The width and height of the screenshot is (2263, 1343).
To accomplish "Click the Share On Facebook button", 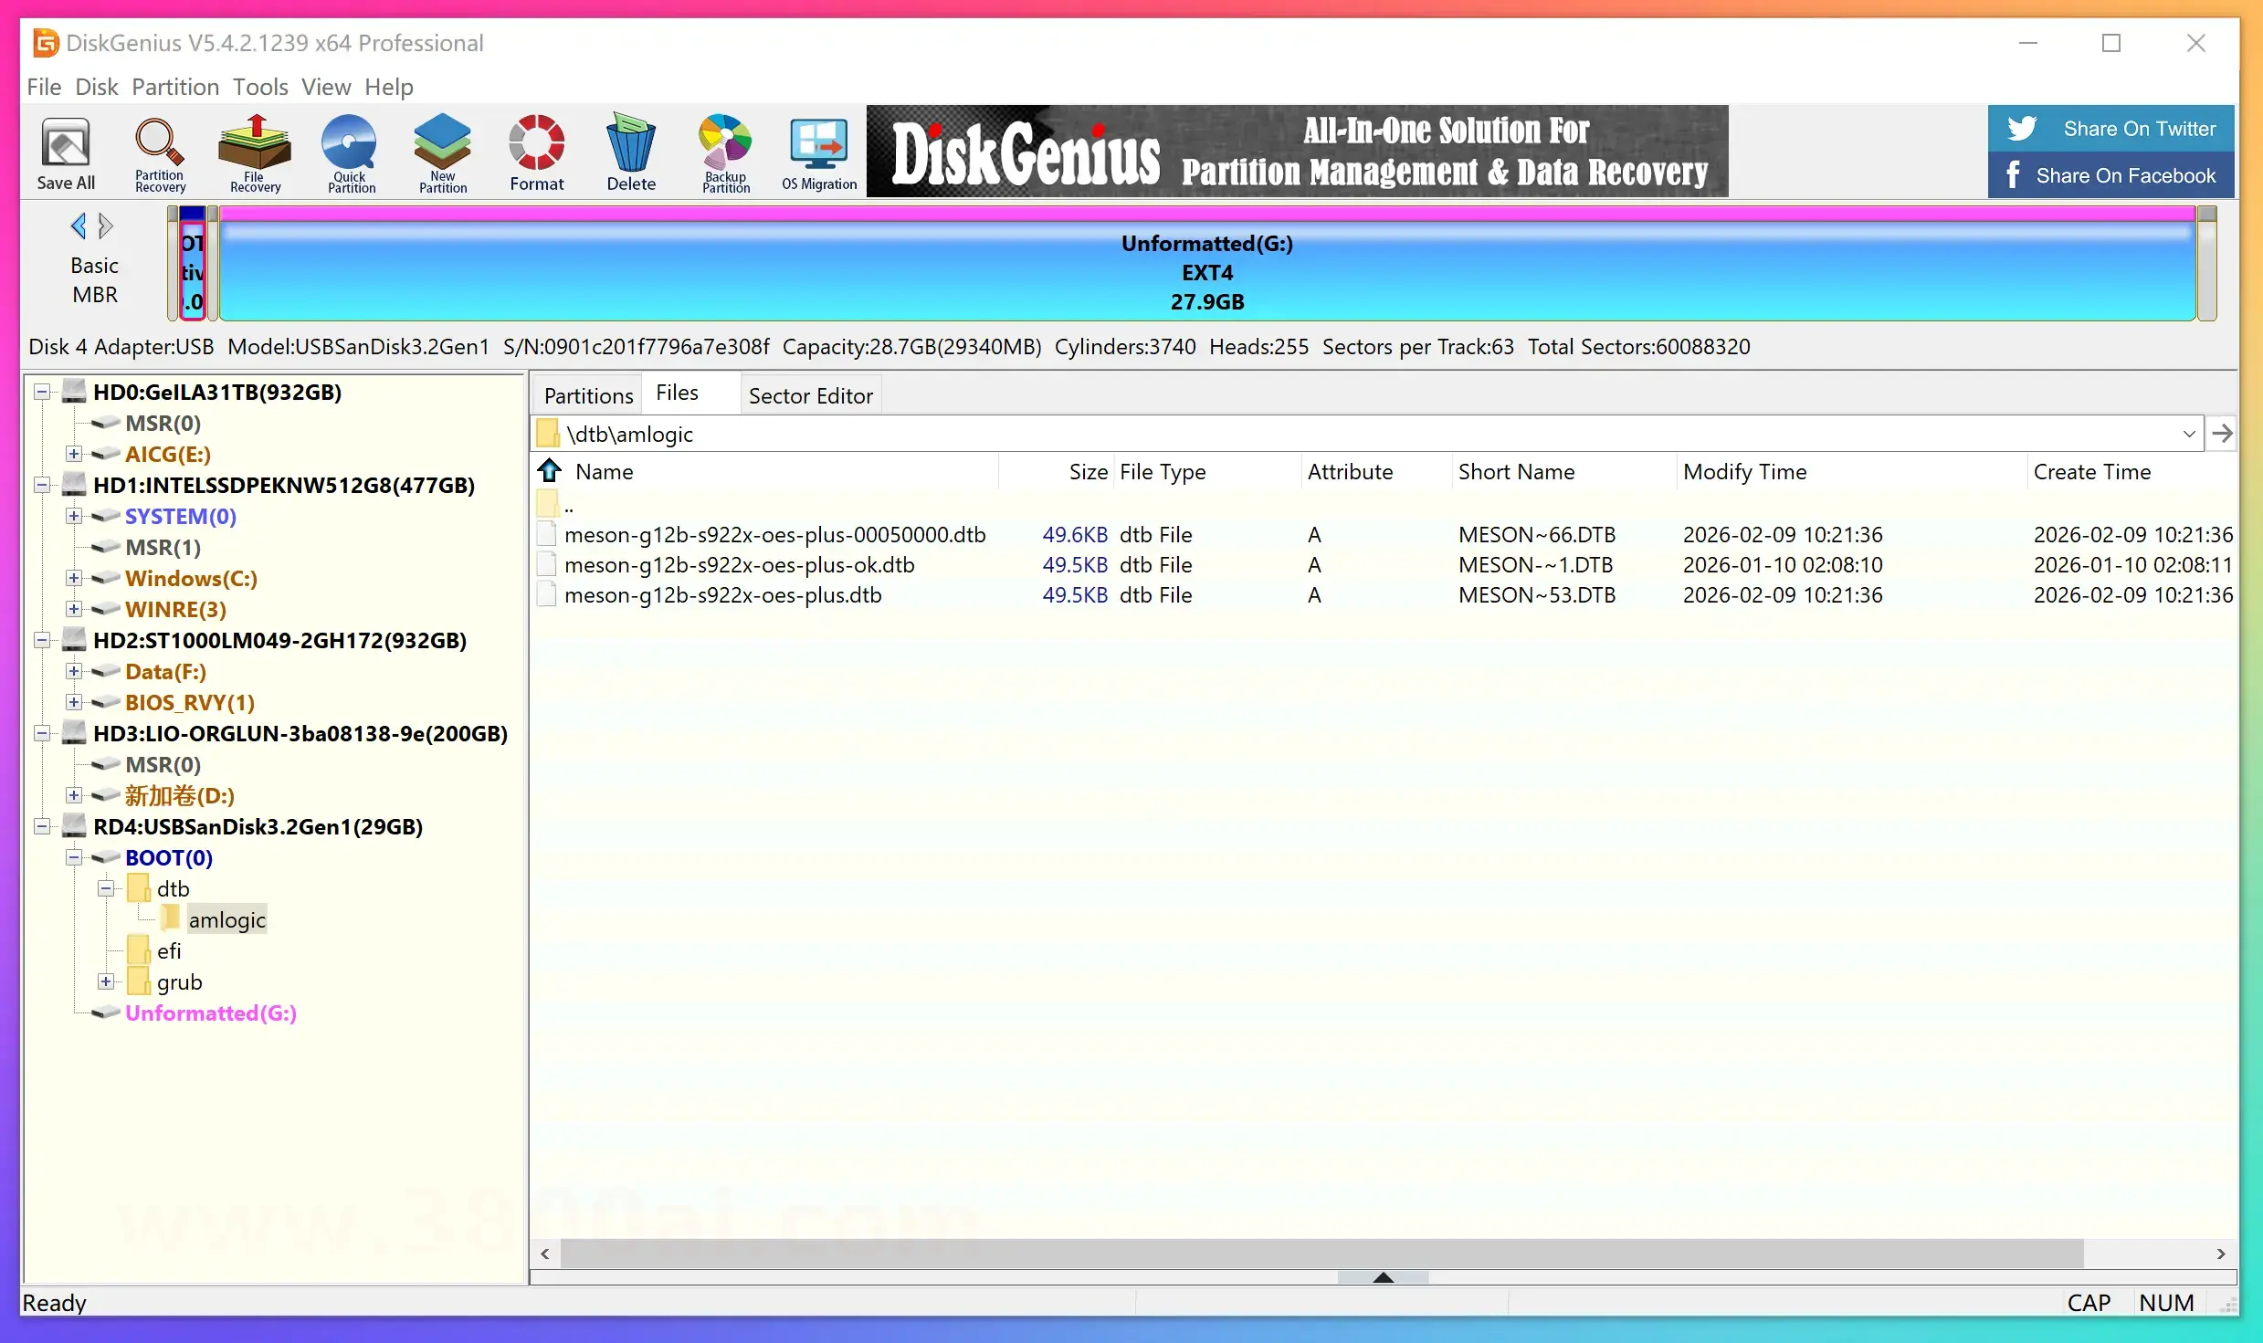I will (2110, 175).
